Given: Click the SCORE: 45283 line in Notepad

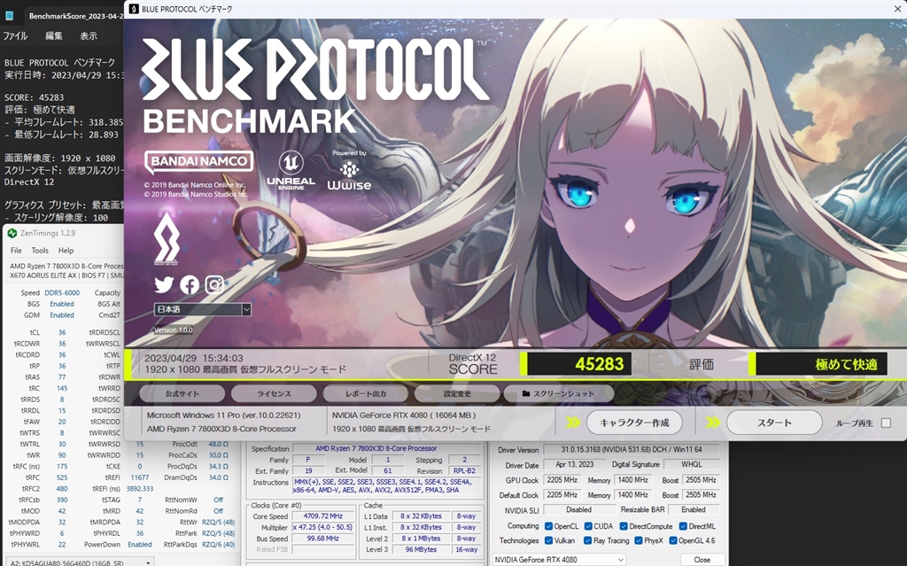Looking at the screenshot, I should [x=35, y=97].
